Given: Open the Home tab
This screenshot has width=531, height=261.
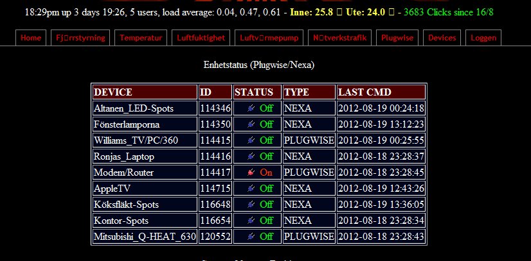Looking at the screenshot, I should (x=31, y=38).
